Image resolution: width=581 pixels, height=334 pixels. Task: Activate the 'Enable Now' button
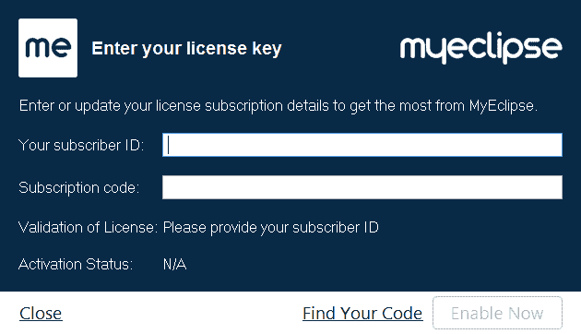(497, 313)
